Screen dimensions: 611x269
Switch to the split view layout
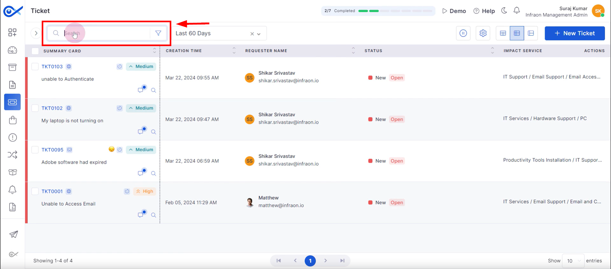[530, 33]
